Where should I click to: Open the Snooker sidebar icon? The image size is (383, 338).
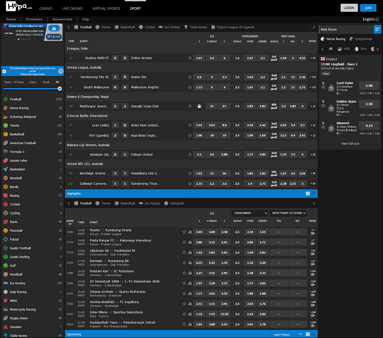(6, 327)
